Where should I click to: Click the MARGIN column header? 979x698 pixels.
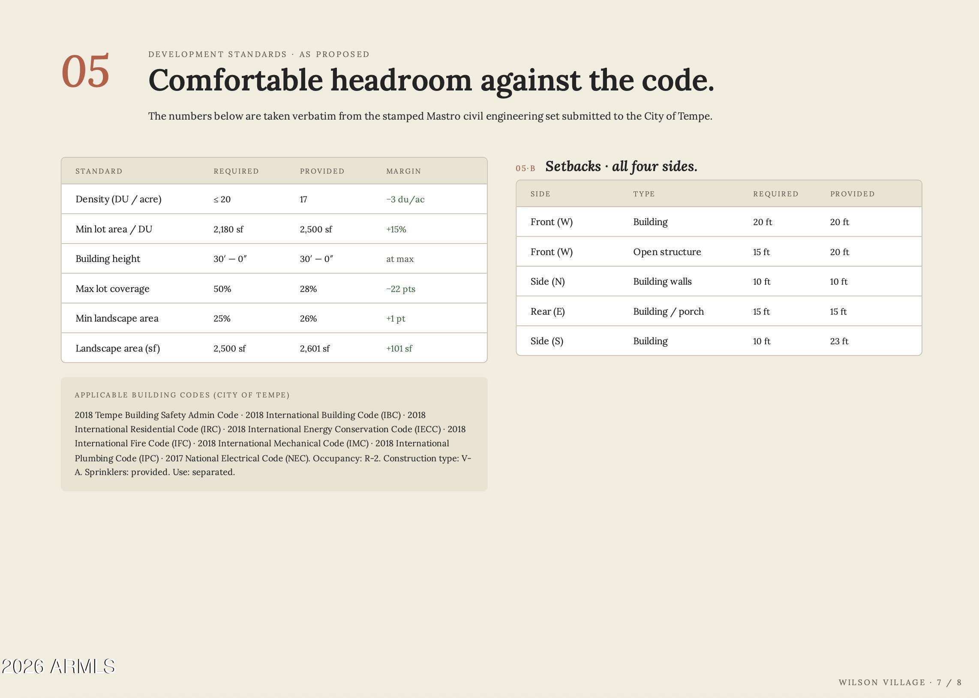tap(403, 171)
